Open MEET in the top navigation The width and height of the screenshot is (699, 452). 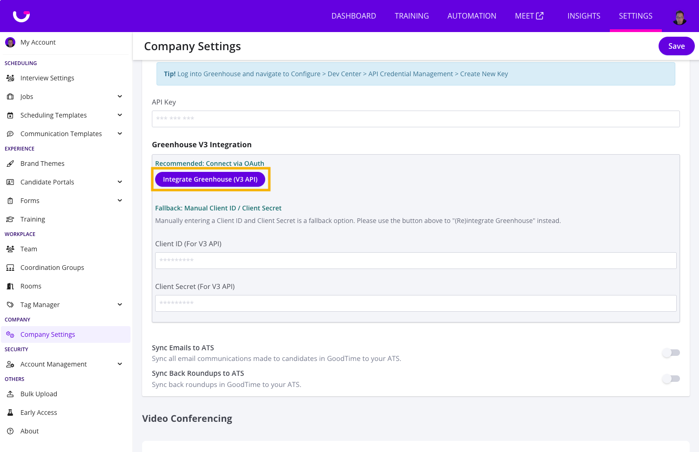(529, 16)
